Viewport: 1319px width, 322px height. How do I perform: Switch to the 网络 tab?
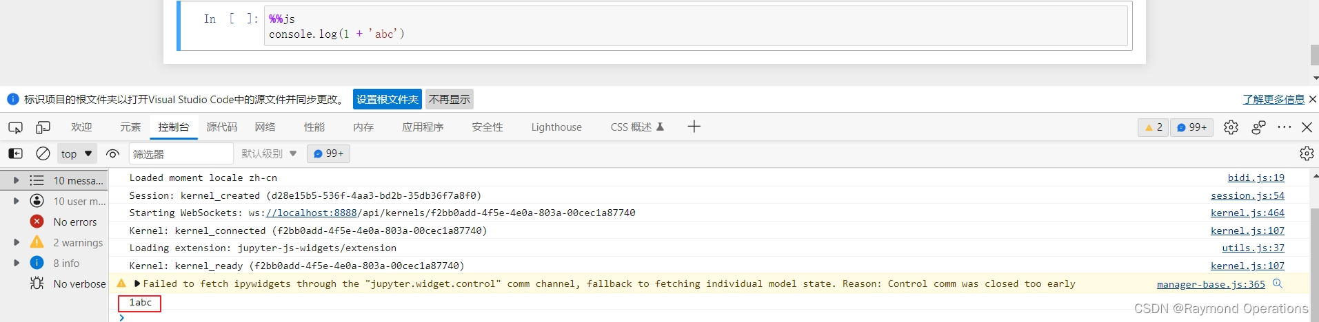pos(265,127)
